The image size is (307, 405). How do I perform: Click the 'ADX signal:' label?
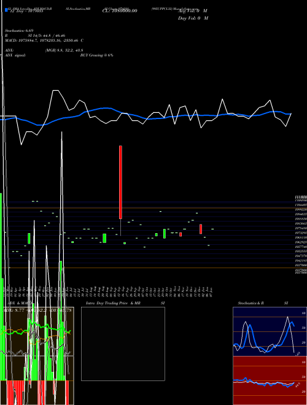point(15,55)
